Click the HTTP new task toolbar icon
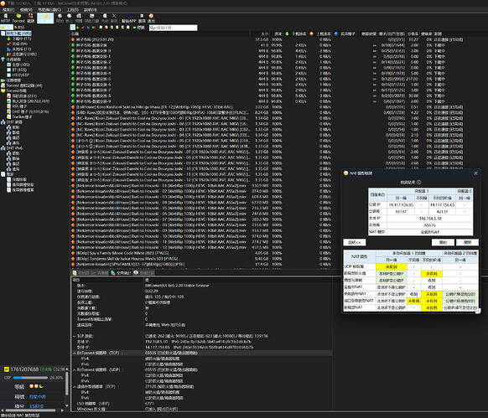The height and width of the screenshot is (418, 488). coord(5,18)
